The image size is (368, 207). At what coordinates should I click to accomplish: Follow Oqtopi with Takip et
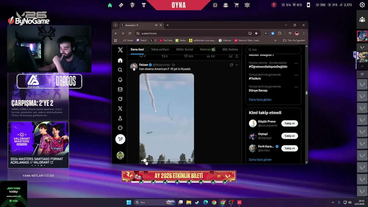pyautogui.click(x=290, y=136)
